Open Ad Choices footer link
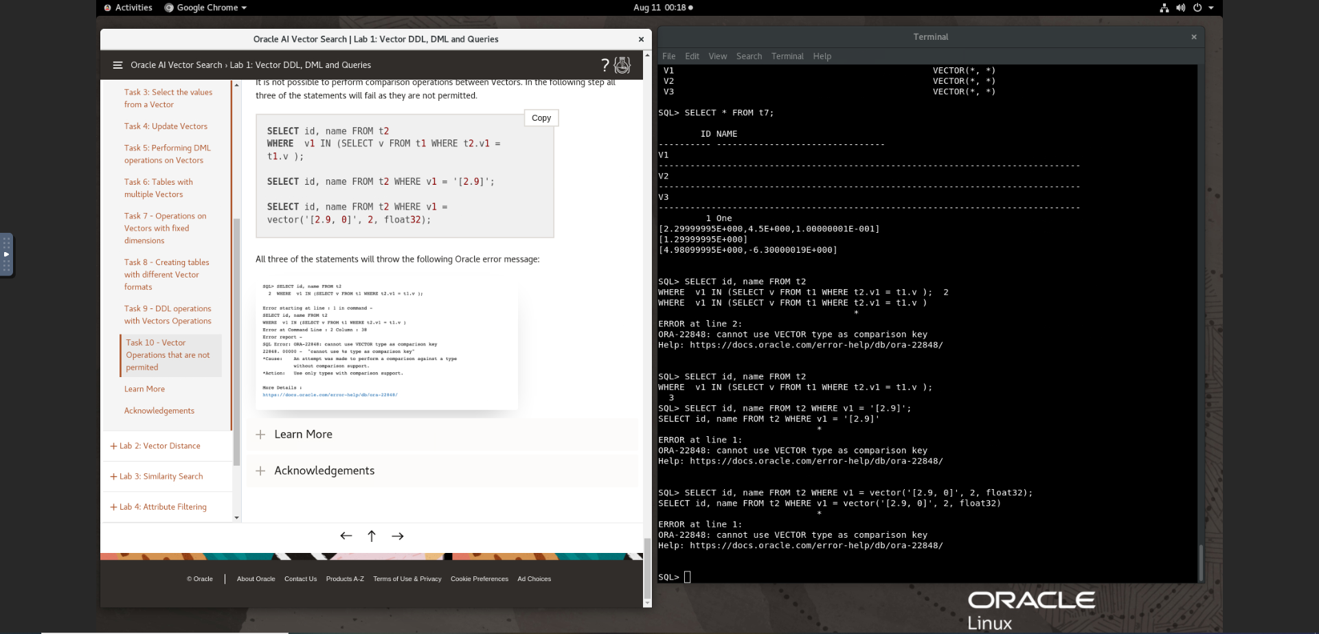 click(534, 579)
